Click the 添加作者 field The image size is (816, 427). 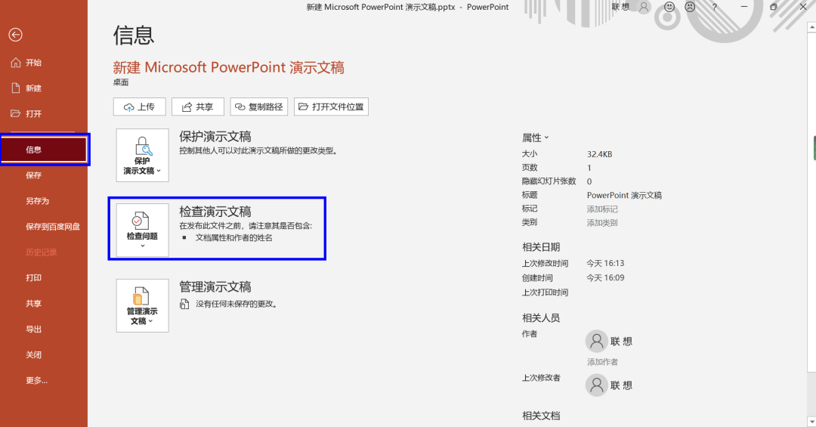[x=603, y=362]
